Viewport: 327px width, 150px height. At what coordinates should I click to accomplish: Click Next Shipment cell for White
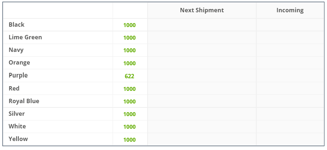click(x=202, y=127)
